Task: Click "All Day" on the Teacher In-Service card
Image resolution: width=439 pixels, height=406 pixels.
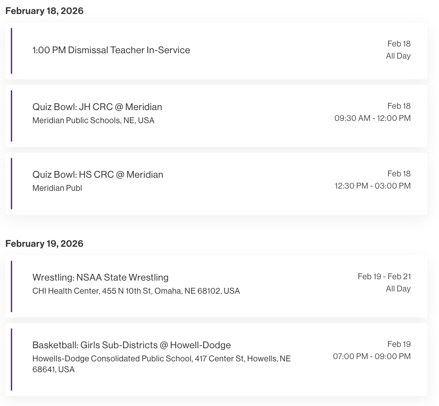Action: point(398,56)
